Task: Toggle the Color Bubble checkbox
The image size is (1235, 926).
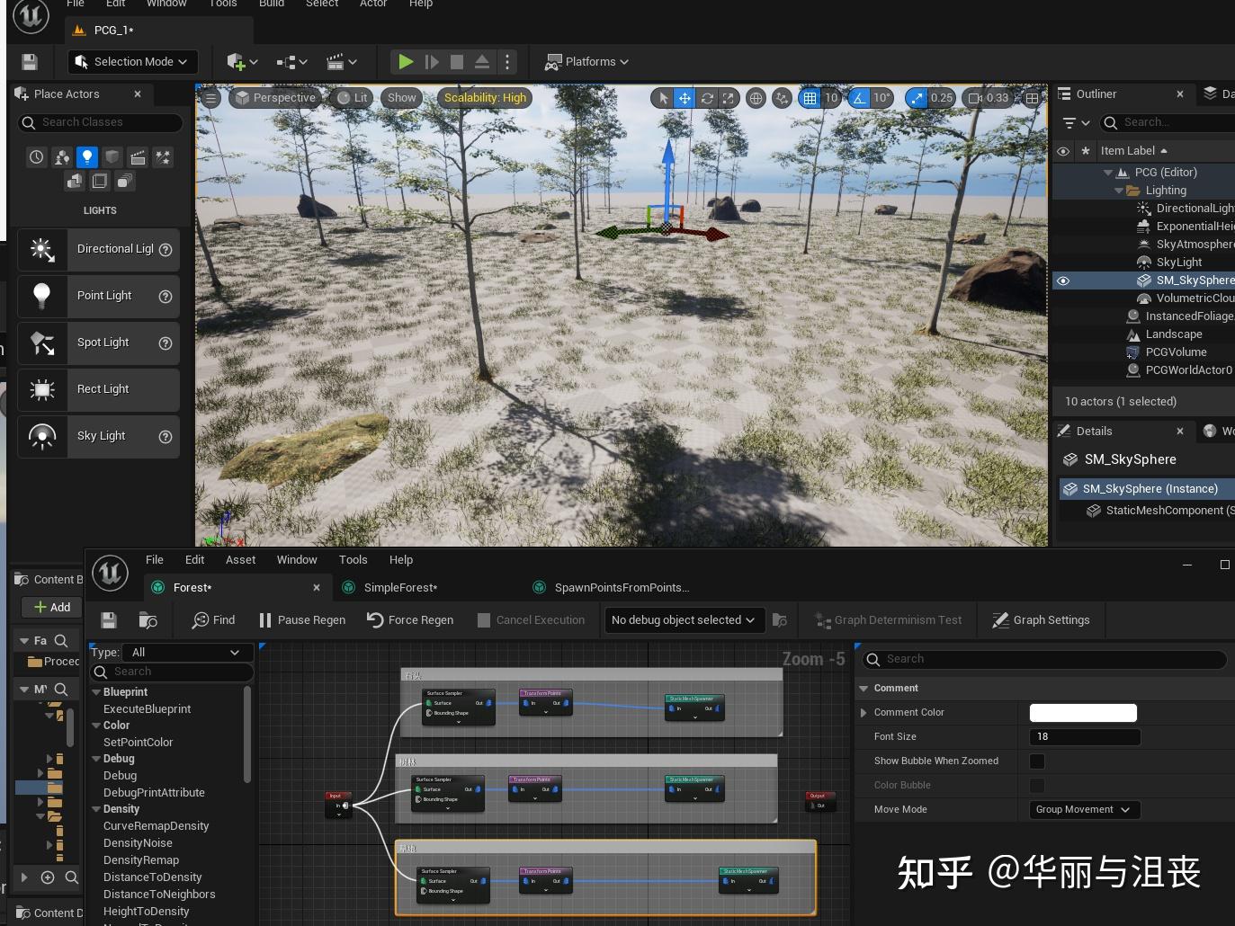Action: [x=1036, y=785]
